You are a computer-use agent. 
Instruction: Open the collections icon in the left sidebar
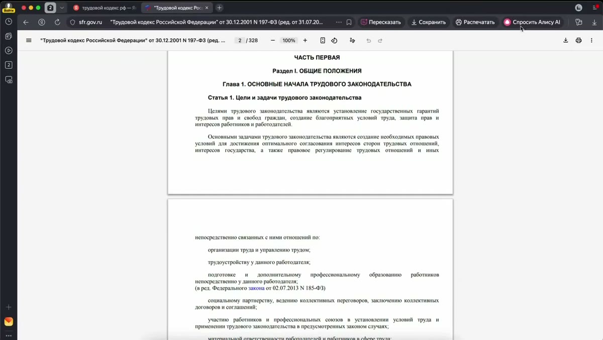pyautogui.click(x=9, y=36)
